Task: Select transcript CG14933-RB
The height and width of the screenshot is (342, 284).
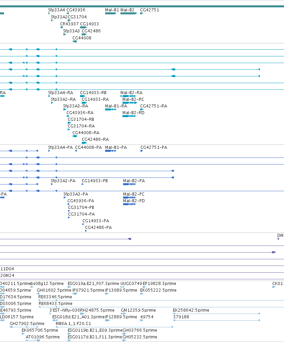Action: pos(93,93)
